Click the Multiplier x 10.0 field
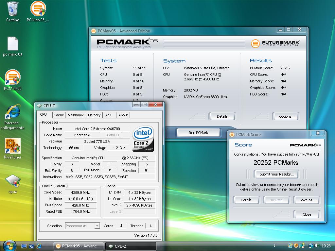 tap(80, 199)
